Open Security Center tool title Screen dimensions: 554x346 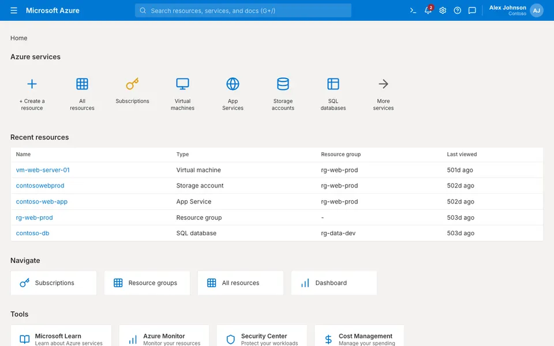point(264,336)
